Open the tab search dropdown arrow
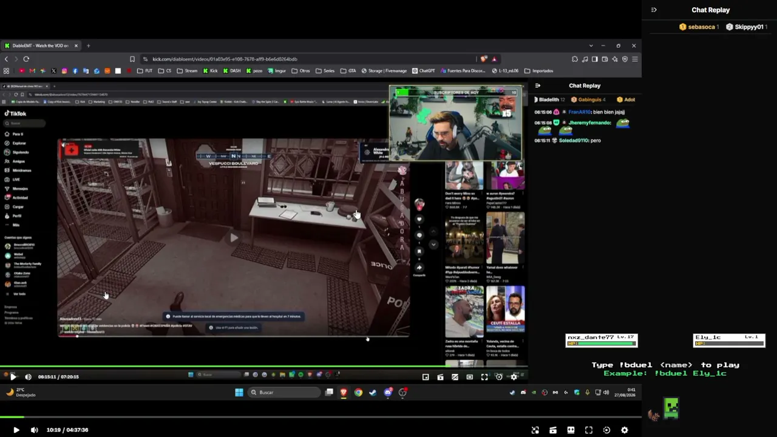The width and height of the screenshot is (777, 437). tap(591, 46)
